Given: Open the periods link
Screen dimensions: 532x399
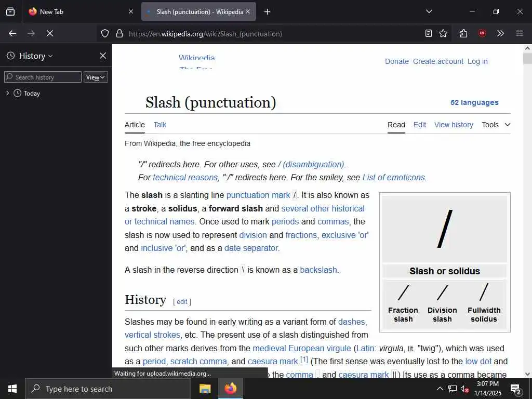Looking at the screenshot, I should (285, 221).
